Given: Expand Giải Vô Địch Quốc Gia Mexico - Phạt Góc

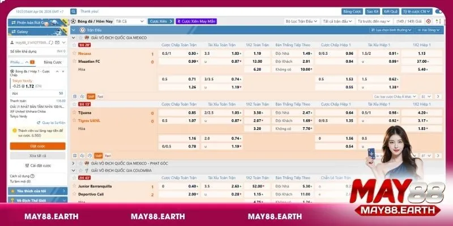Looking at the screenshot, I should (73, 163).
